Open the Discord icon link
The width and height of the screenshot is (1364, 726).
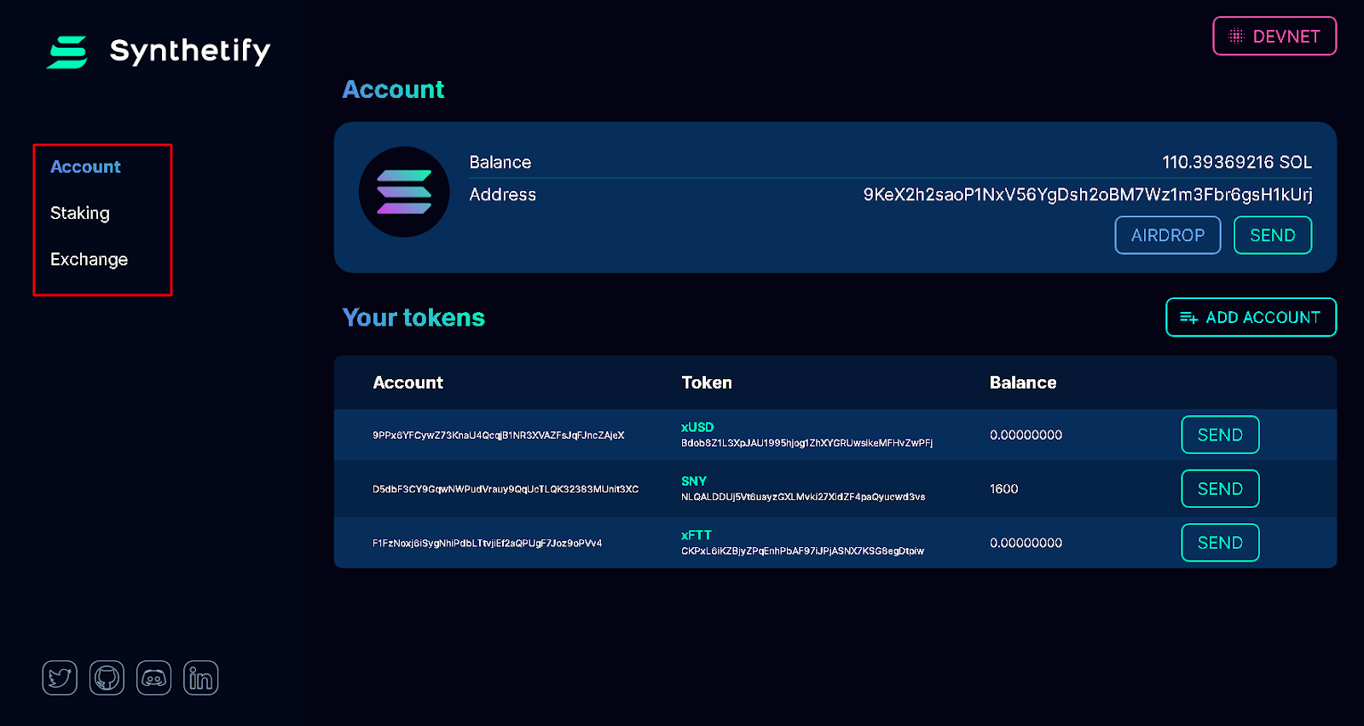click(153, 678)
